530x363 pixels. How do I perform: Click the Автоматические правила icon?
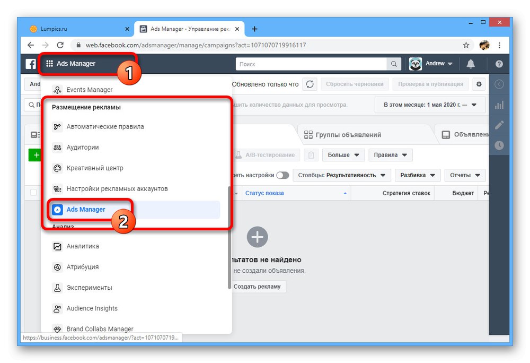[57, 126]
